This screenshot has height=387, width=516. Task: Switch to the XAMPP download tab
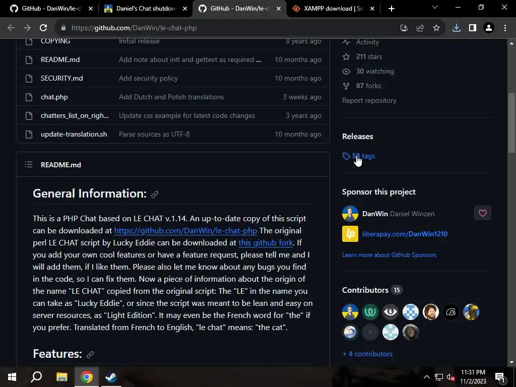tap(334, 9)
